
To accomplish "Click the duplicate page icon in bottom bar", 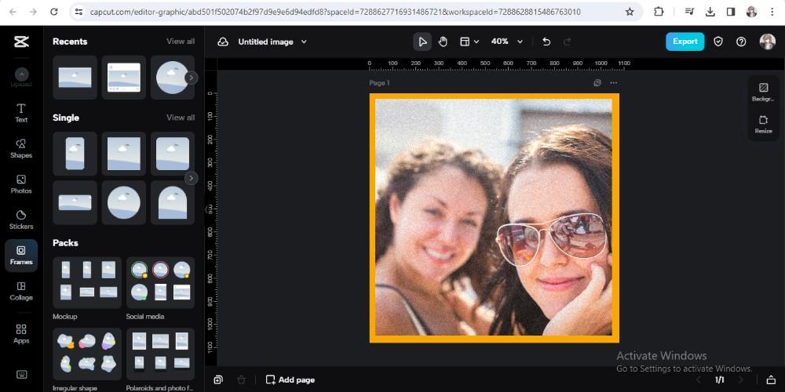I will pos(218,379).
